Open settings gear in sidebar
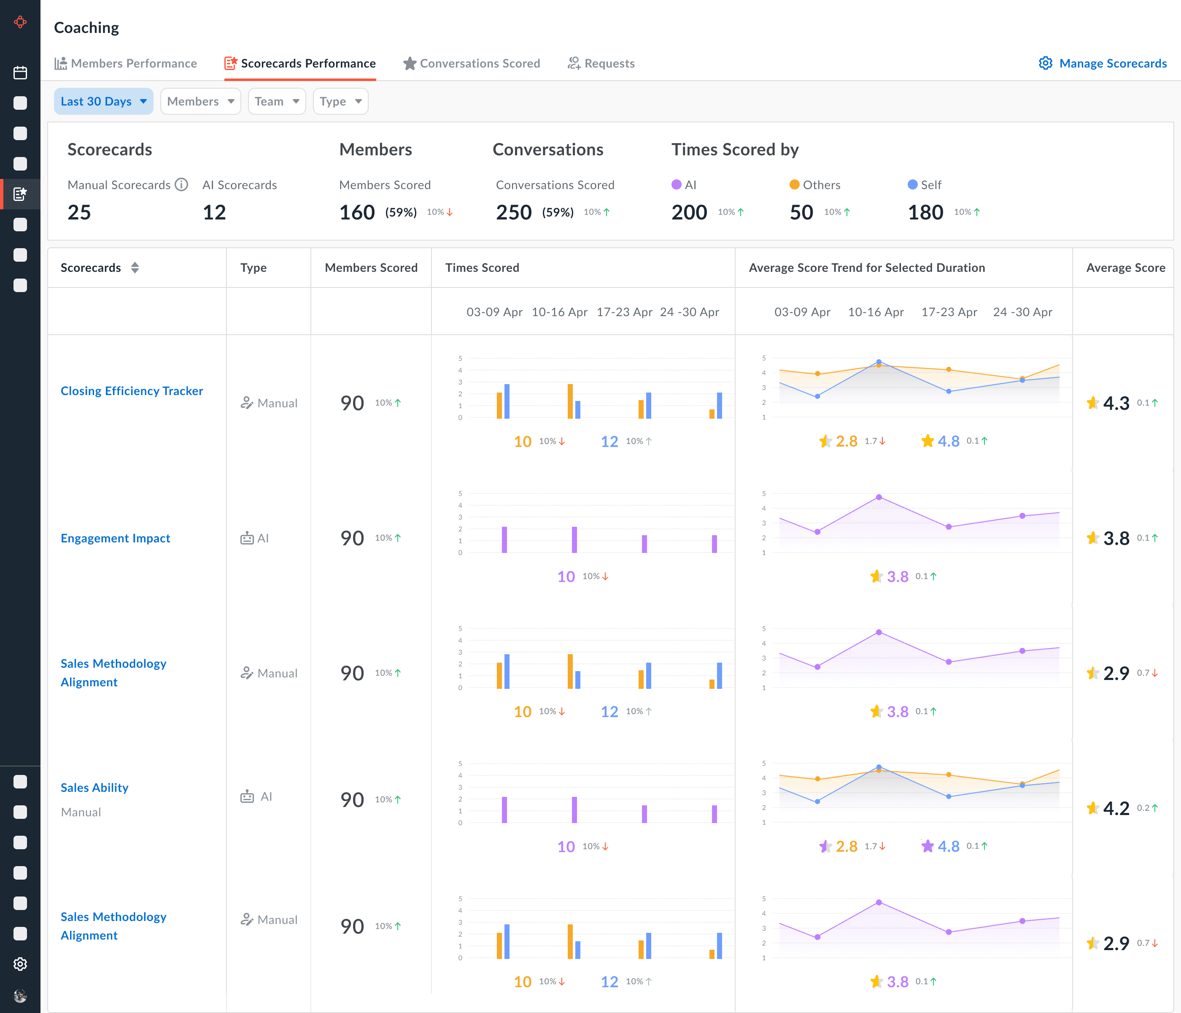 tap(20, 964)
